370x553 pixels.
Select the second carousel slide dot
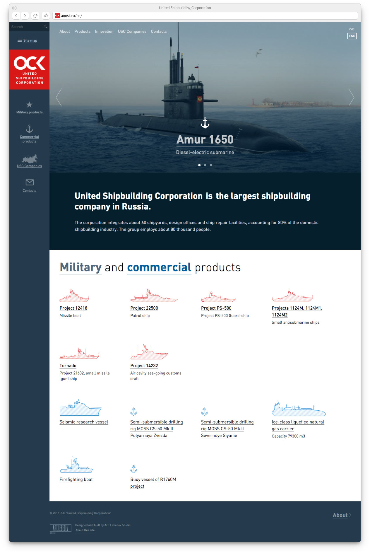(x=205, y=165)
